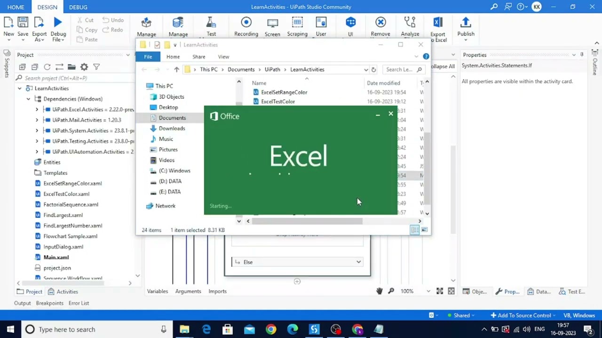Click the filter icon in Project panel

(x=96, y=67)
